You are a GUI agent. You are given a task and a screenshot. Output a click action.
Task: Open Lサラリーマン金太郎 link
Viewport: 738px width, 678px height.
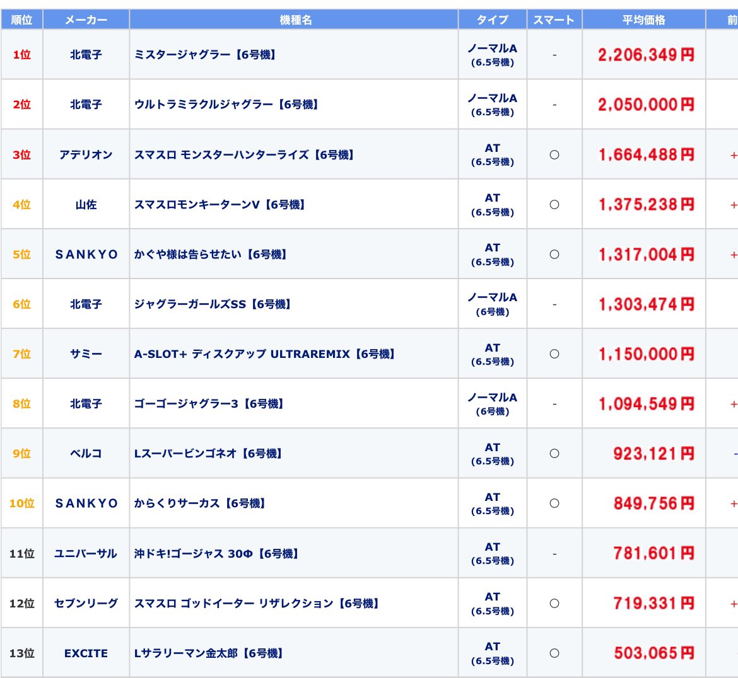(x=209, y=653)
